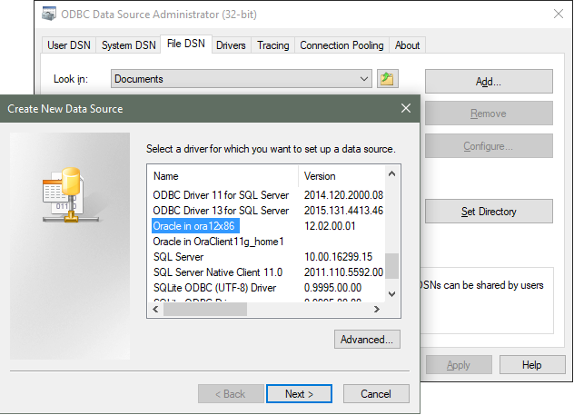Select SQLite ODBC (UTF-8) Driver
The image size is (574, 415).
click(x=214, y=288)
